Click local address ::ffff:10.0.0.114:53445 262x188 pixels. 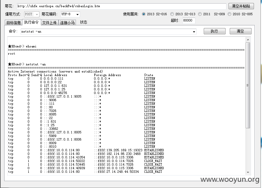click(65, 165)
